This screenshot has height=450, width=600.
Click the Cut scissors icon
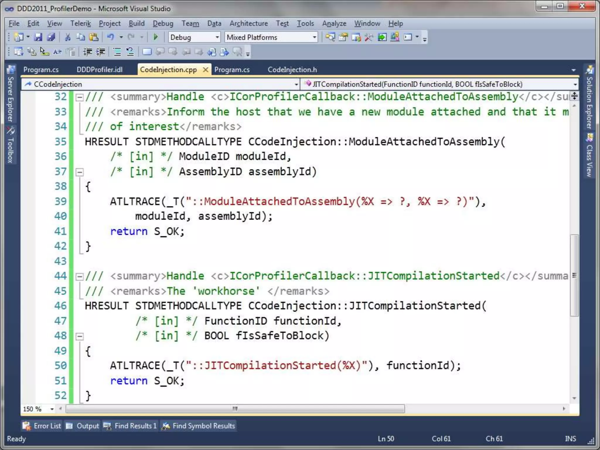68,37
